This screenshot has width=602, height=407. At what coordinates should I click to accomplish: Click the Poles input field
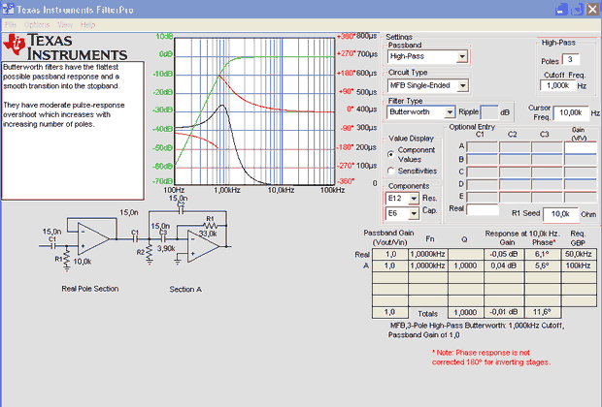[x=571, y=60]
